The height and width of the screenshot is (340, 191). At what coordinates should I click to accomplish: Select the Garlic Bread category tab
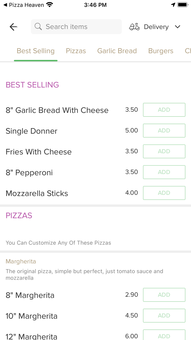[x=117, y=51]
